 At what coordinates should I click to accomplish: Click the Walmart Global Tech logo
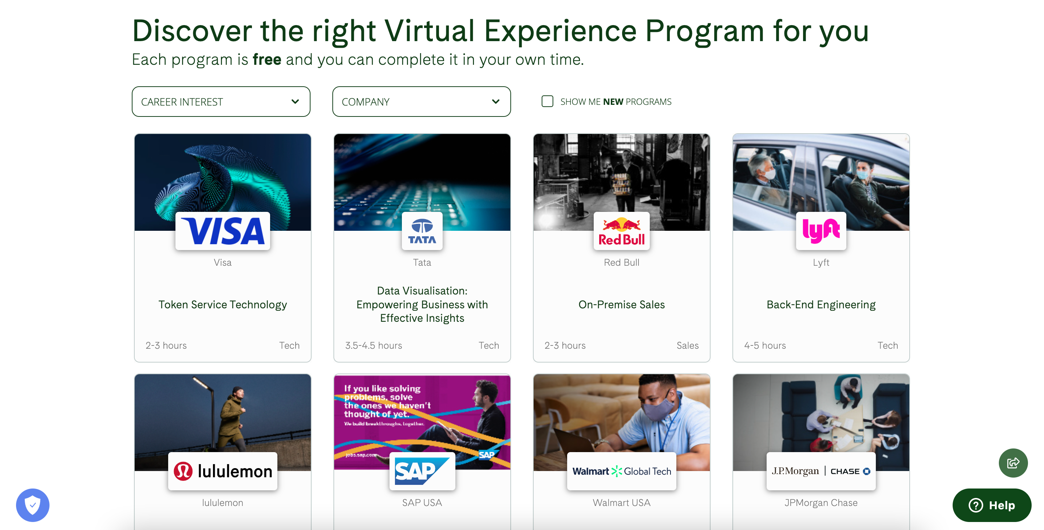pyautogui.click(x=621, y=471)
